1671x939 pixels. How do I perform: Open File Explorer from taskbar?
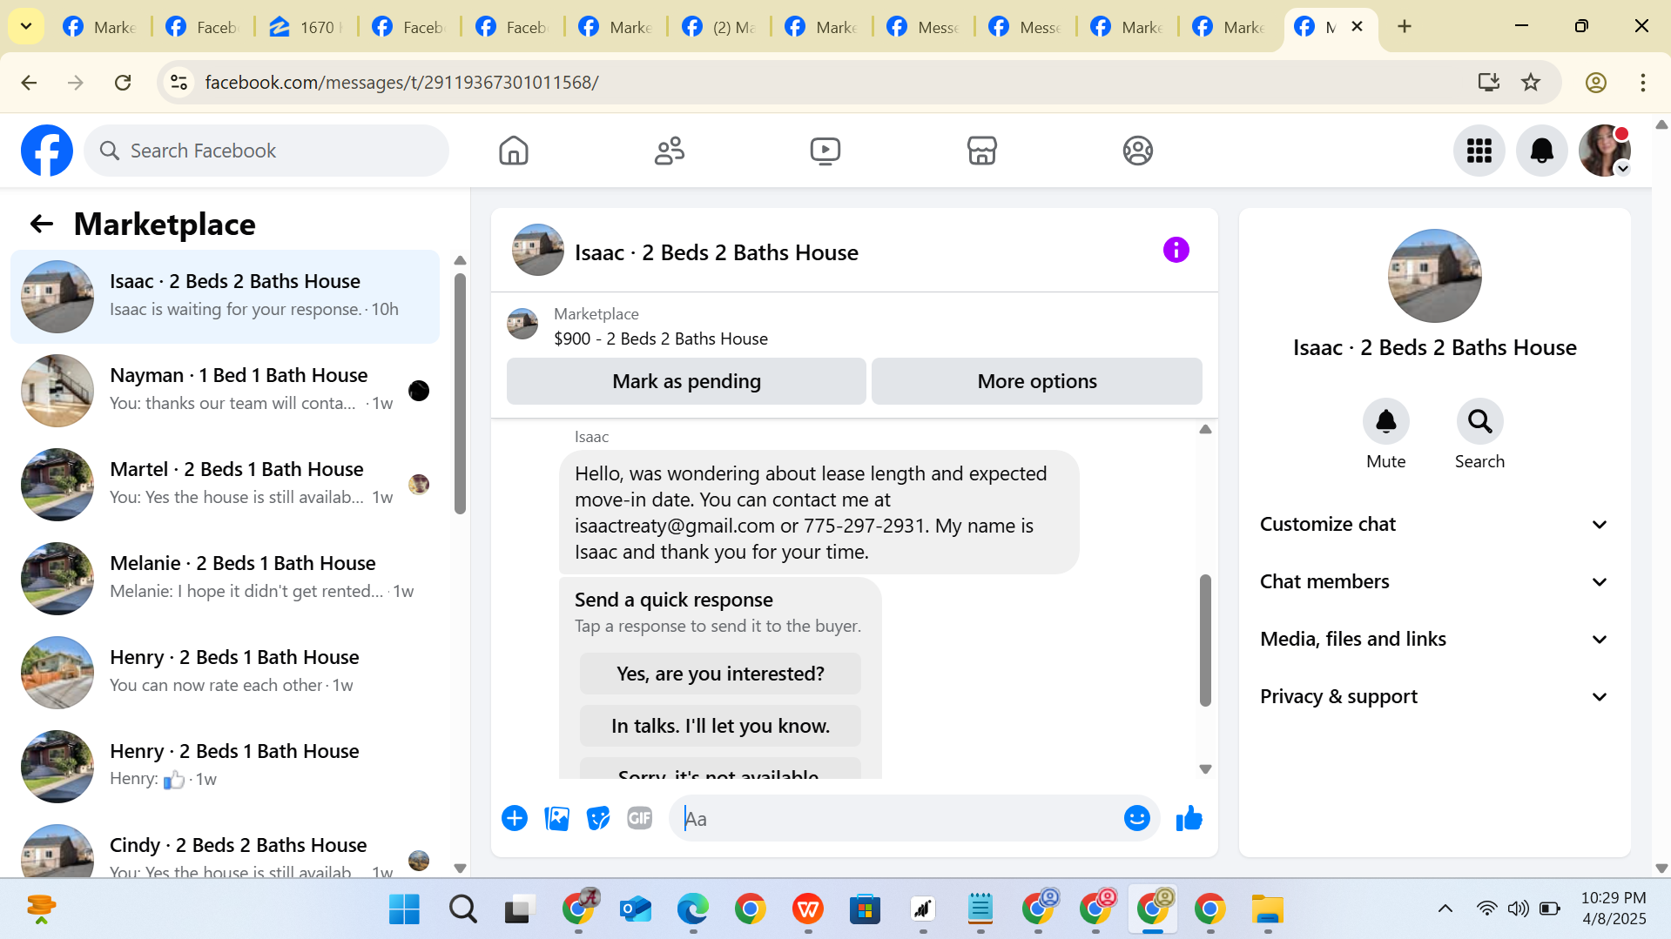[1268, 909]
